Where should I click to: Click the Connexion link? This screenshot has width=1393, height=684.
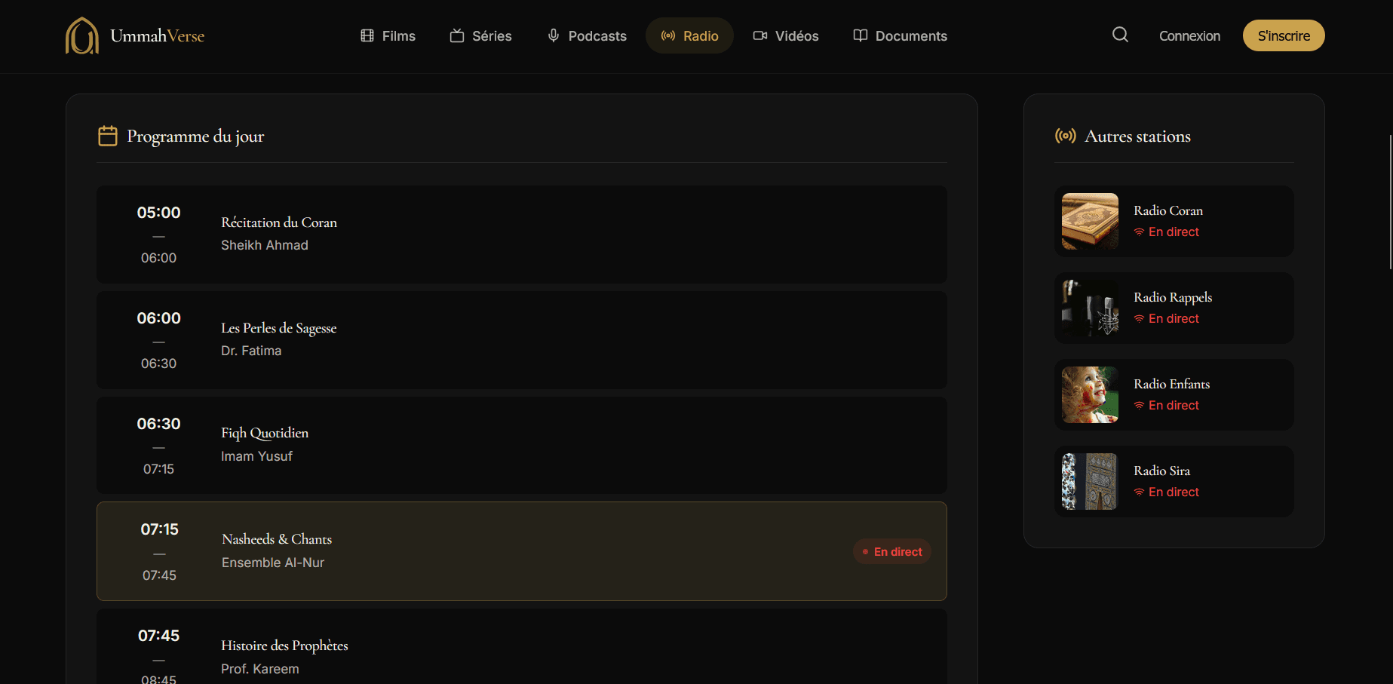click(x=1189, y=35)
